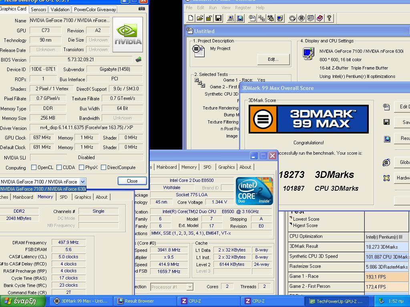Screen dimensions: 410x307
Task: Click the Edit... button in Project Description
Action: (x=273, y=59)
